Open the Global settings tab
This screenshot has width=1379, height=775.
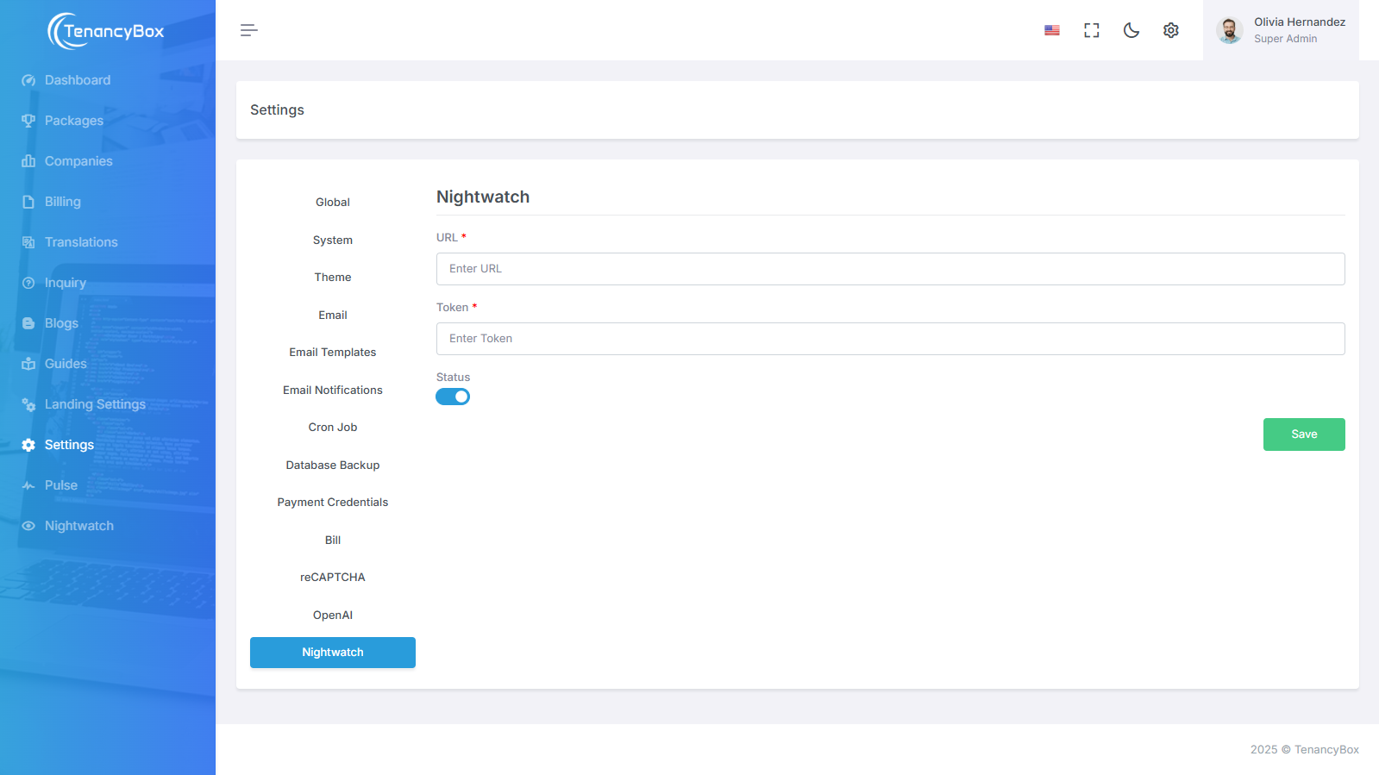(x=333, y=203)
